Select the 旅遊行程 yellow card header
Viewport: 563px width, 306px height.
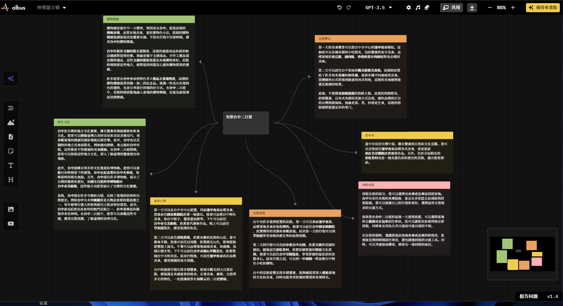[196, 201]
